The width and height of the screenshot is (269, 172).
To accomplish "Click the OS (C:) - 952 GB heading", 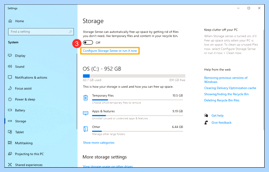I will point(102,69).
